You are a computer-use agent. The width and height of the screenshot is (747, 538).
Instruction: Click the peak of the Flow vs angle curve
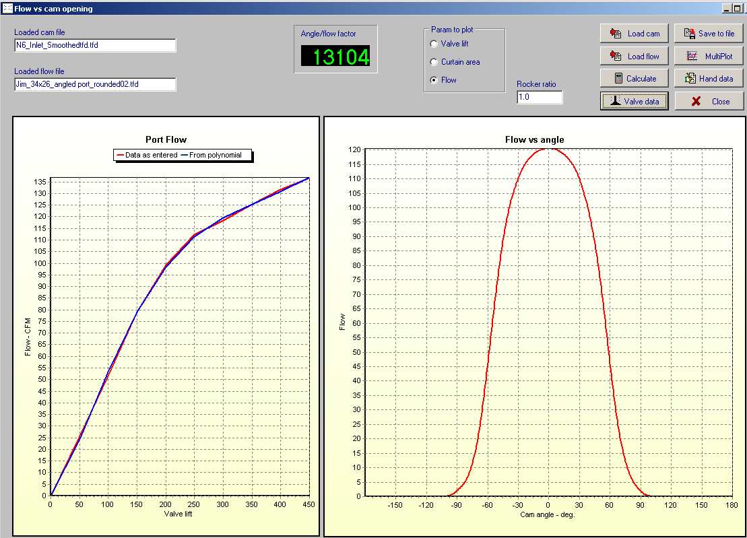(549, 149)
